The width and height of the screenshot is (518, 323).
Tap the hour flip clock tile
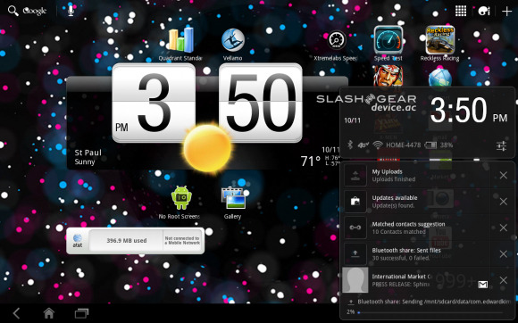coord(154,103)
